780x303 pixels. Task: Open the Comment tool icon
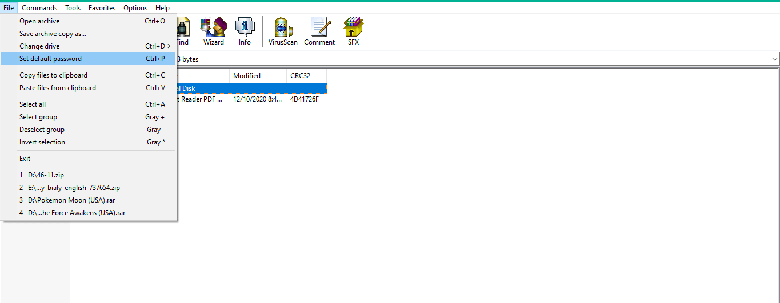319,31
